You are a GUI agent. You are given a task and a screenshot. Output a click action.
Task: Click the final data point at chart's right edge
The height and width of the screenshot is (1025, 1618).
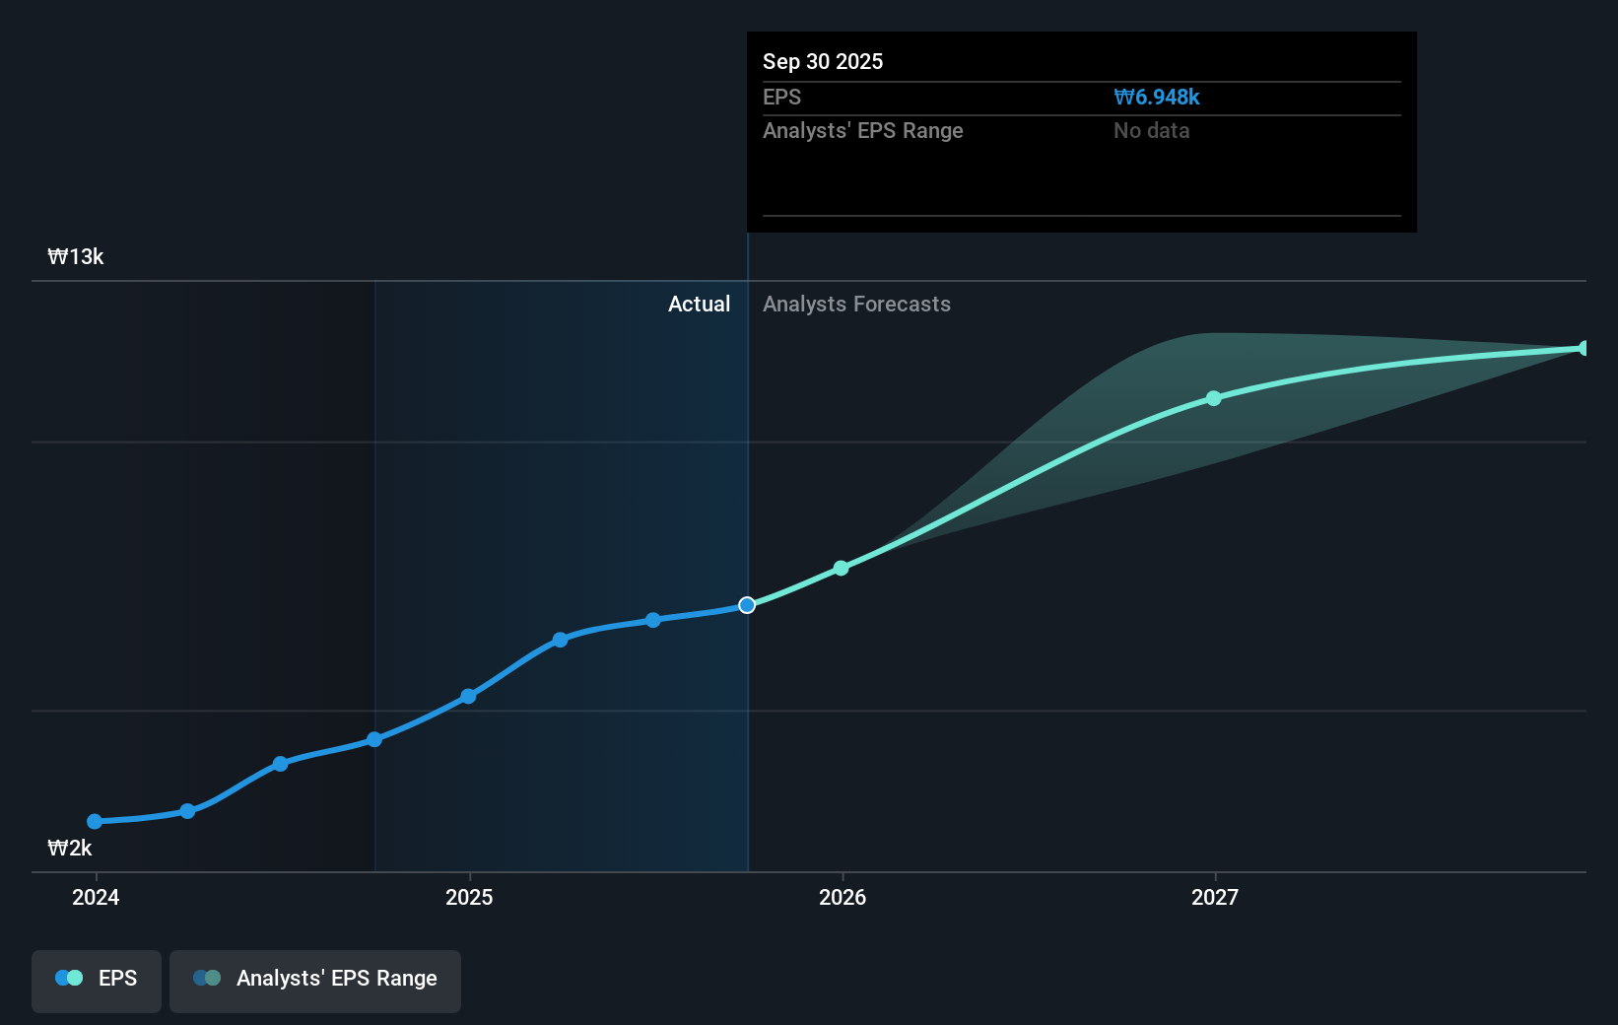(x=1584, y=348)
